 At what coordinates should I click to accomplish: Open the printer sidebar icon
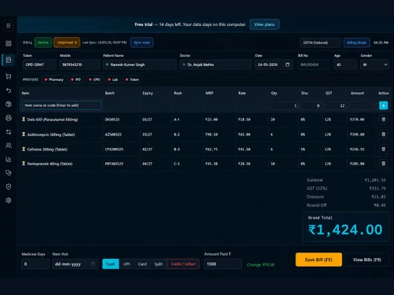(9, 118)
